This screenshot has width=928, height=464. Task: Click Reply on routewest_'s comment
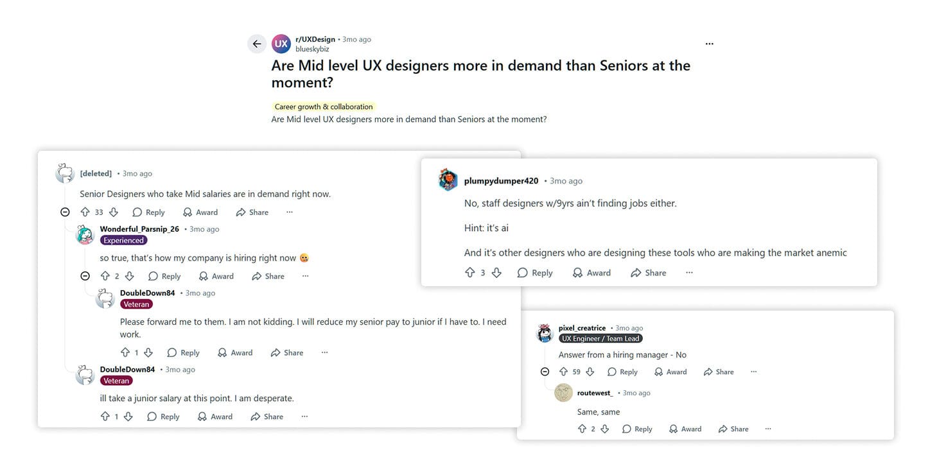coord(636,428)
